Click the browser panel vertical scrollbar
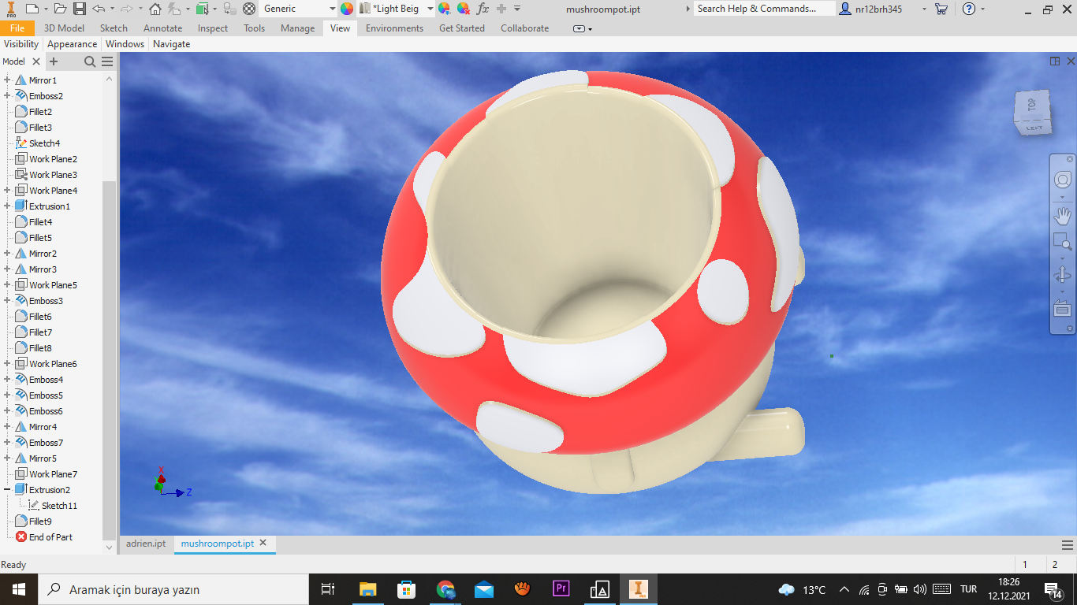Viewport: 1077px width, 605px height. (x=109, y=359)
